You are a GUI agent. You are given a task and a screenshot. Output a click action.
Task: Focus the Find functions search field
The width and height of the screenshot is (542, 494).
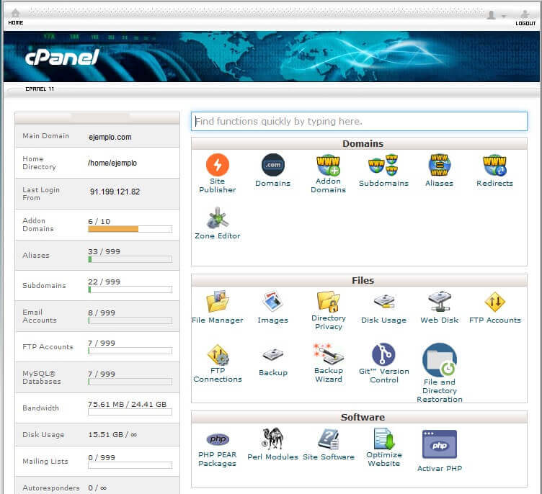(x=359, y=121)
